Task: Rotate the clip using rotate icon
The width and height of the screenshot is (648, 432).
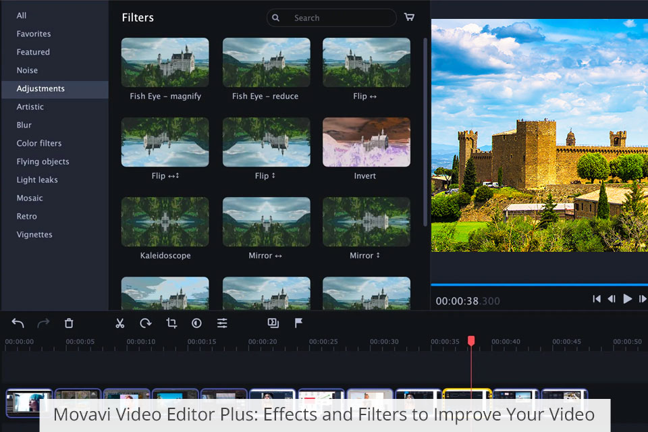Action: [x=146, y=323]
